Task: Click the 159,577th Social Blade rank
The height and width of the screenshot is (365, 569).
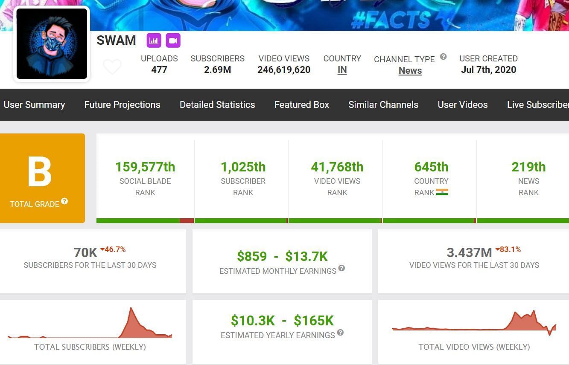Action: click(x=145, y=167)
